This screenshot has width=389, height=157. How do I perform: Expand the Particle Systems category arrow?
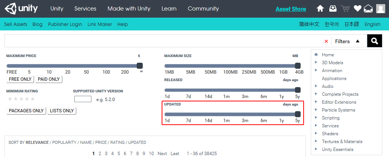(316, 110)
